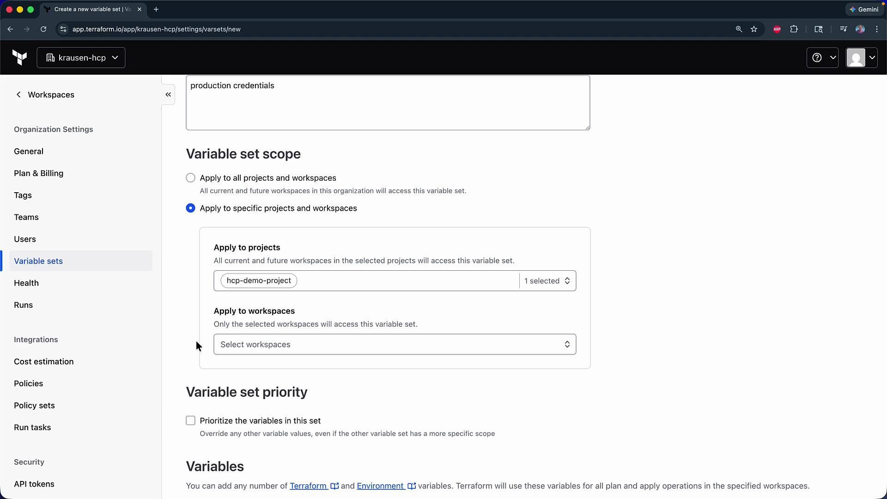Open Run tasks page

point(32,427)
